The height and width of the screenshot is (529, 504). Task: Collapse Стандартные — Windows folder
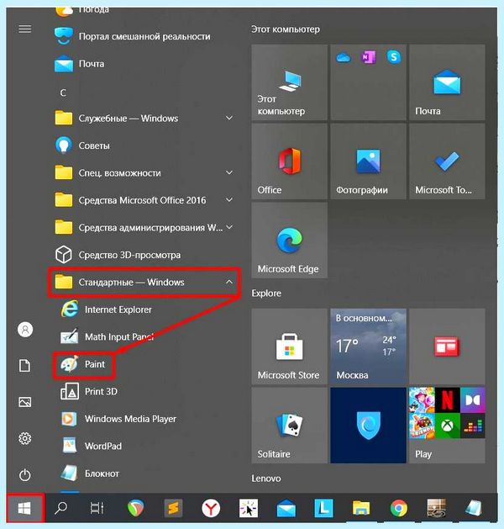[144, 282]
